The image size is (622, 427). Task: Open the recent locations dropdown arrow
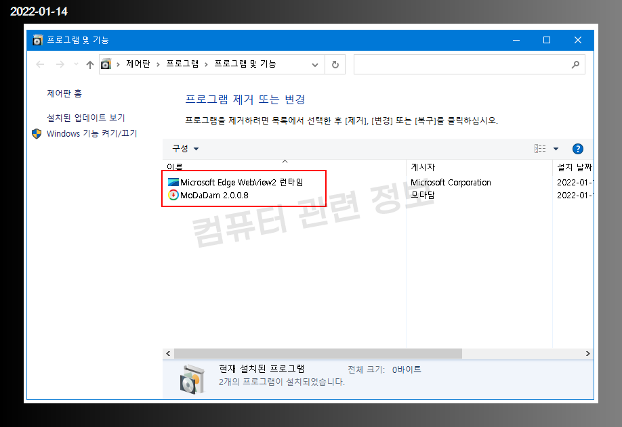tap(76, 64)
